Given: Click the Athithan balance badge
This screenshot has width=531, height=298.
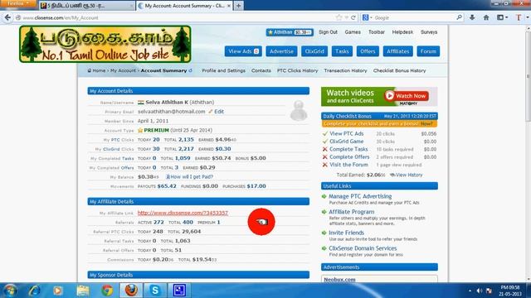Looking at the screenshot, I should tap(290, 32).
